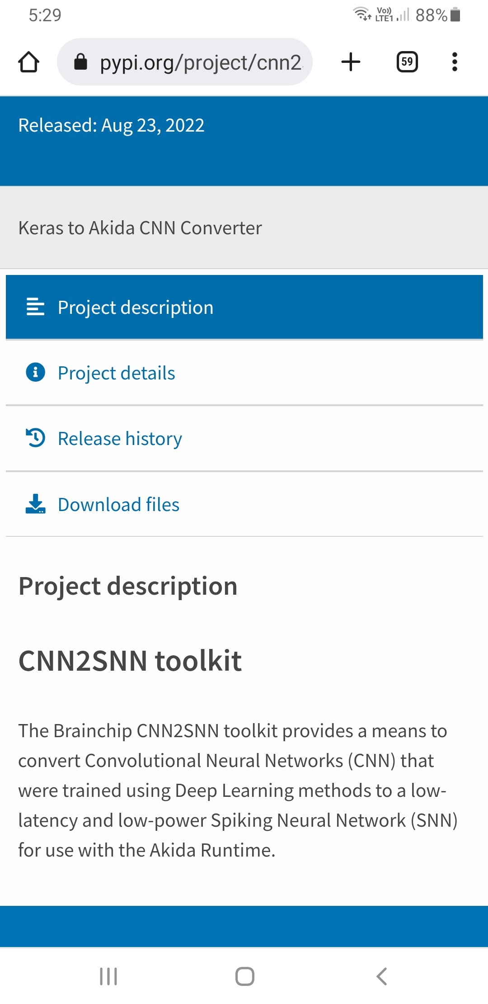Open a new tab with plus icon
The image size is (488, 1004).
point(351,62)
